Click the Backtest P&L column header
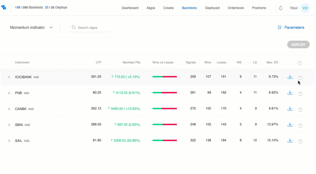Viewport: 316px width, 174px height. 132,62
